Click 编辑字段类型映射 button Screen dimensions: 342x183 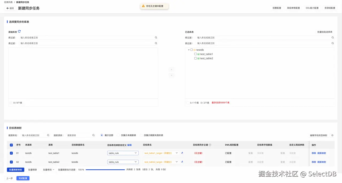(x=318, y=135)
